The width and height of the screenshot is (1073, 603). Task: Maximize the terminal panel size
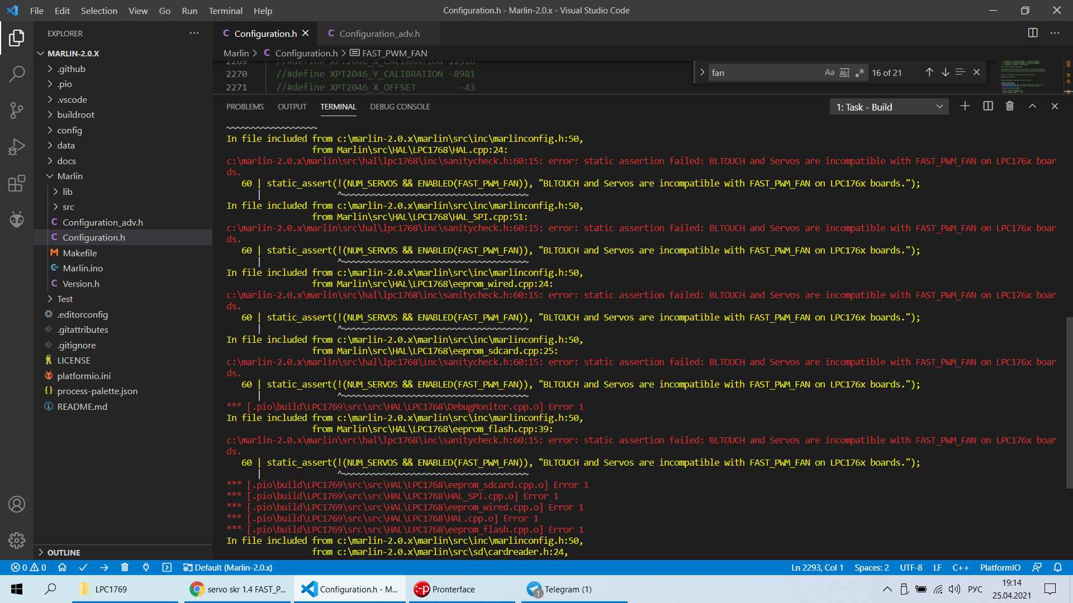pos(1032,106)
